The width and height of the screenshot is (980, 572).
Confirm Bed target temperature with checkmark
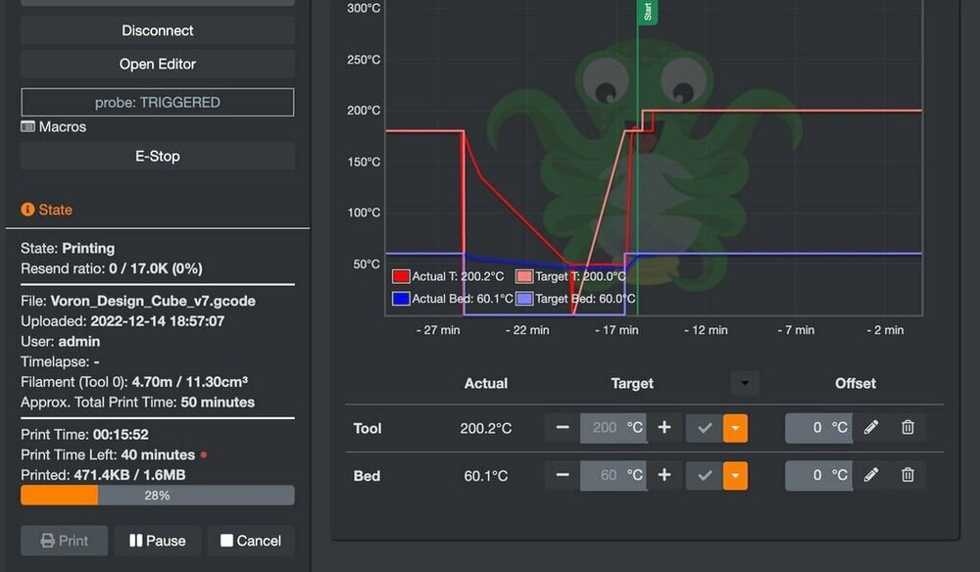[705, 476]
